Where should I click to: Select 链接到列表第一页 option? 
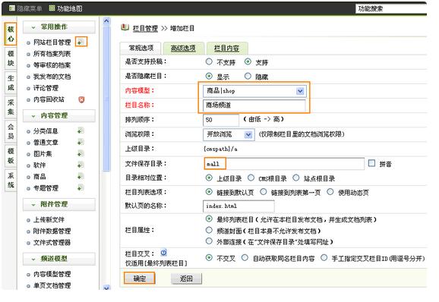[264, 192]
